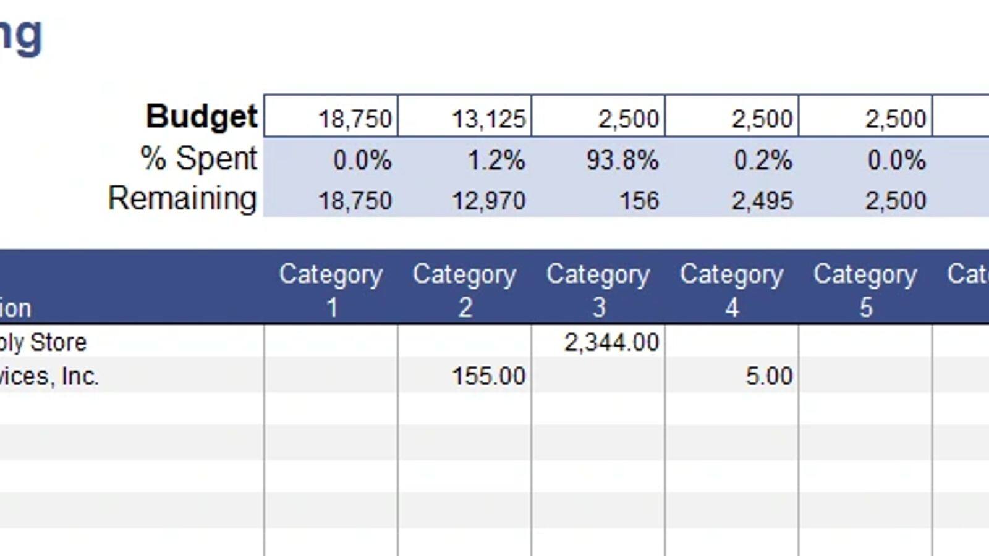Image resolution: width=989 pixels, height=556 pixels.
Task: Click the % Spent row label
Action: click(199, 158)
